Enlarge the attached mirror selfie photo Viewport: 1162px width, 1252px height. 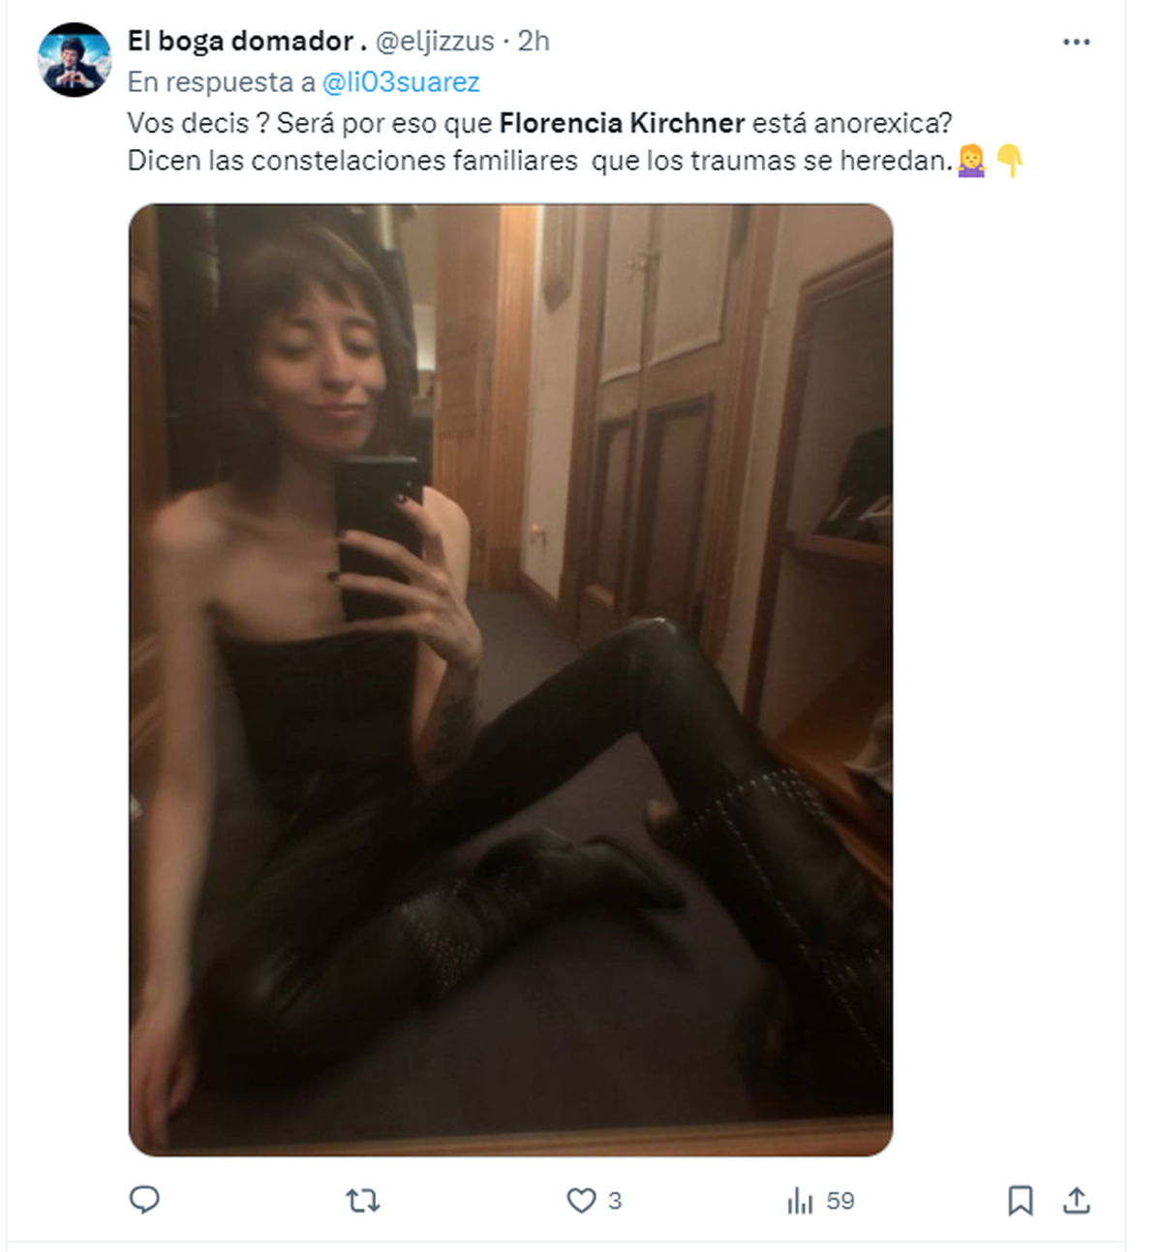(510, 679)
